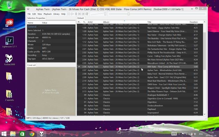Open the Windows Store taskbar icon
The image size is (219, 137).
click(22, 134)
